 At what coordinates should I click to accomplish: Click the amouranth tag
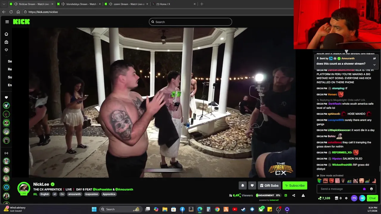(74, 194)
